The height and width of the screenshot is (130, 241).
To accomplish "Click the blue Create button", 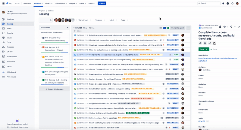I will tap(102, 3).
